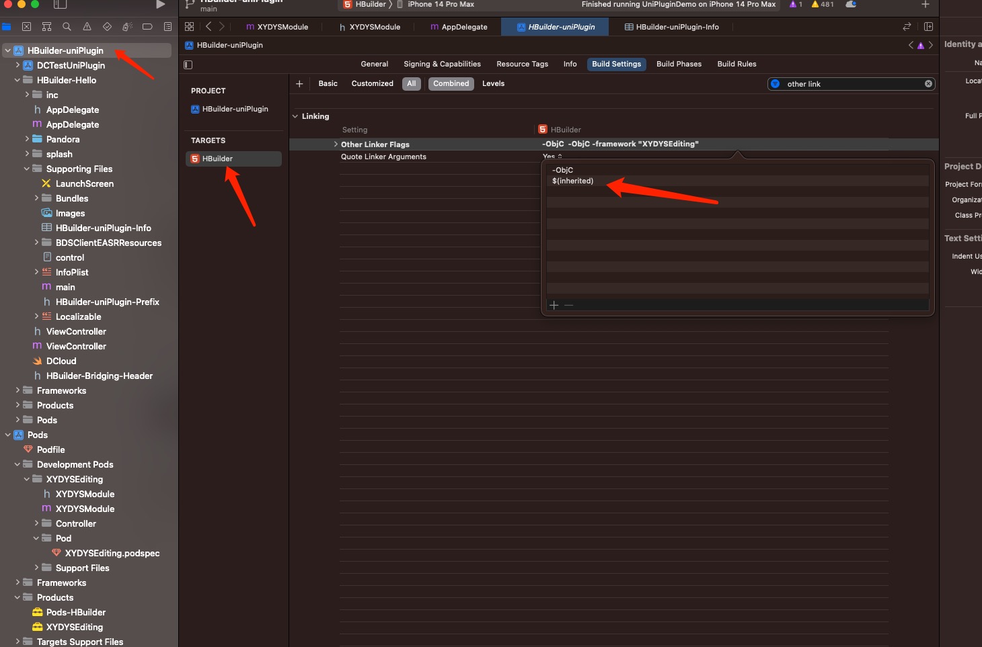The height and width of the screenshot is (647, 982).
Task: Collapse the HBuilder-Hello group
Action: 17,80
